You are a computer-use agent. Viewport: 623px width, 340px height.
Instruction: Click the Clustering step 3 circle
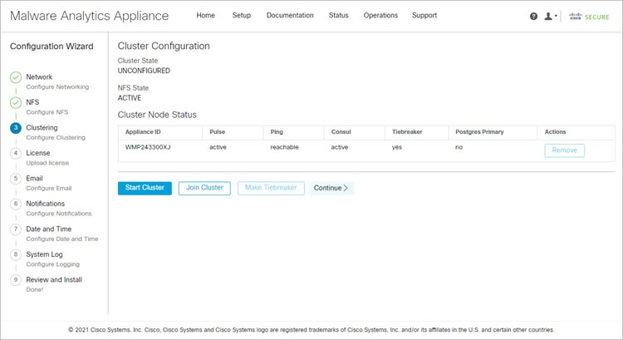(16, 128)
